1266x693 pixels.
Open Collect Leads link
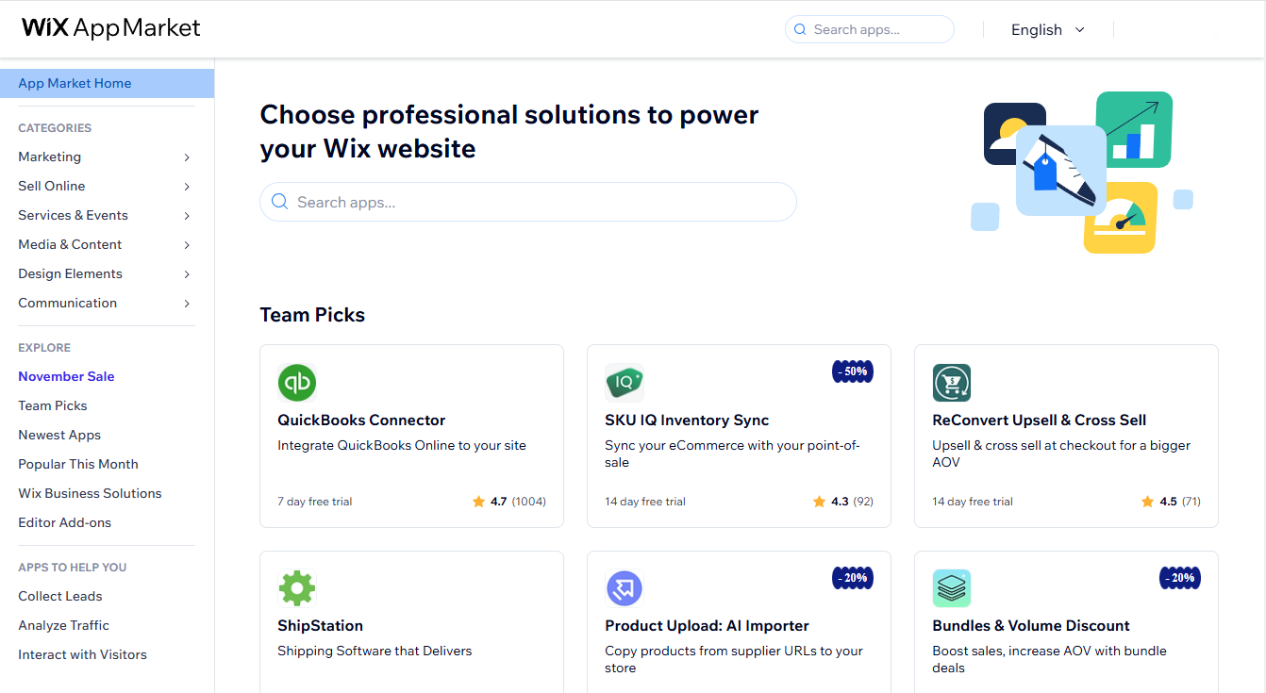(x=60, y=596)
